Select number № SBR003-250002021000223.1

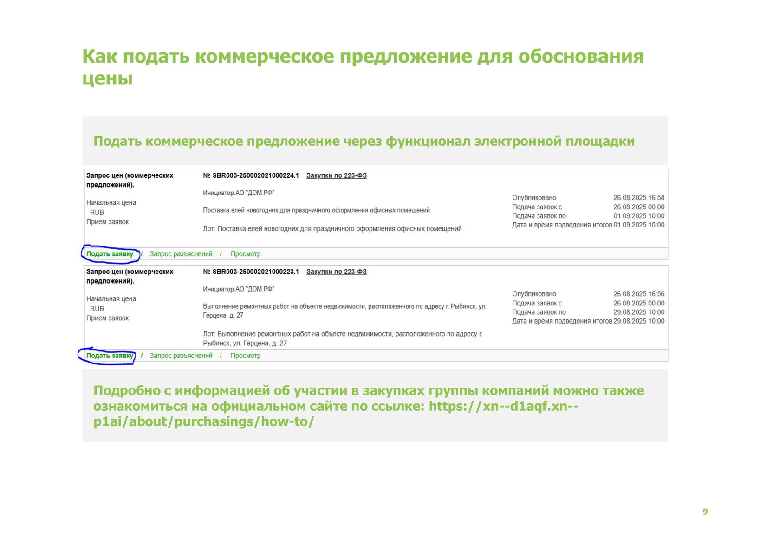point(251,272)
